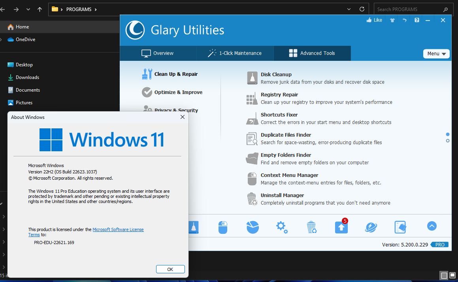Open Home in Explorer sidebar
The height and width of the screenshot is (282, 458).
click(x=60, y=27)
